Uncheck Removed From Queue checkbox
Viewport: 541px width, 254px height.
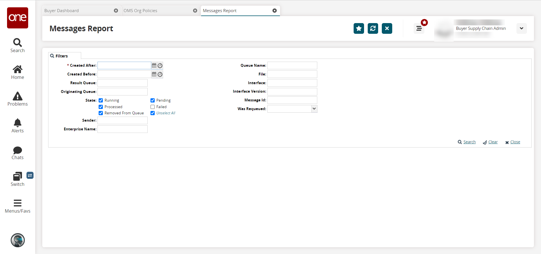tap(101, 113)
